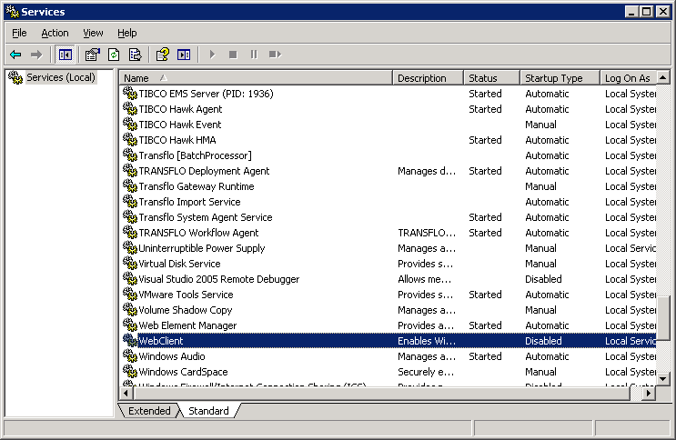Select the Volume Shadow Copy service name
The image size is (676, 440).
pyautogui.click(x=186, y=310)
